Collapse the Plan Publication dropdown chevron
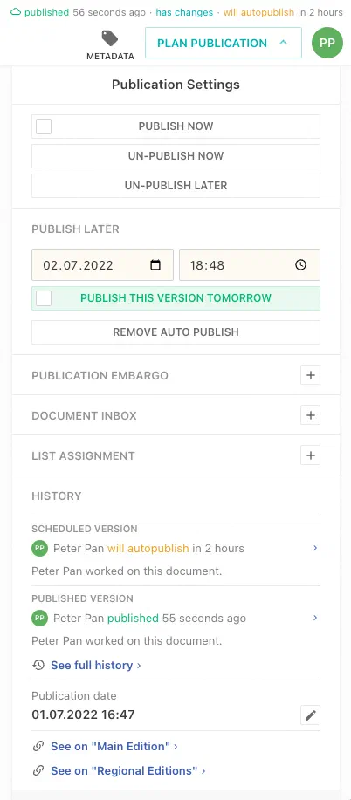The width and height of the screenshot is (351, 800). point(284,43)
